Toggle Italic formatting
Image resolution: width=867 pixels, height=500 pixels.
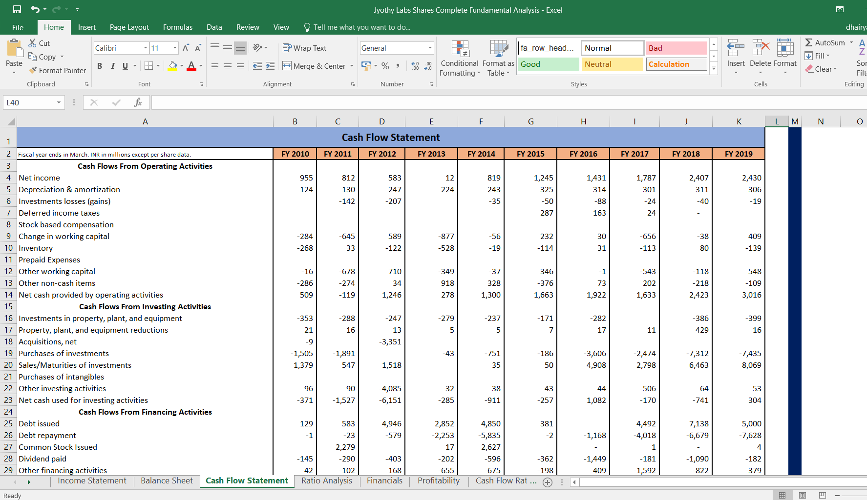point(113,66)
